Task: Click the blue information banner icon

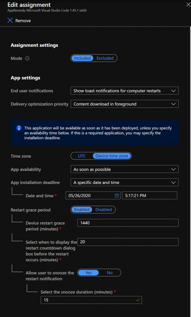Action: pos(19,128)
